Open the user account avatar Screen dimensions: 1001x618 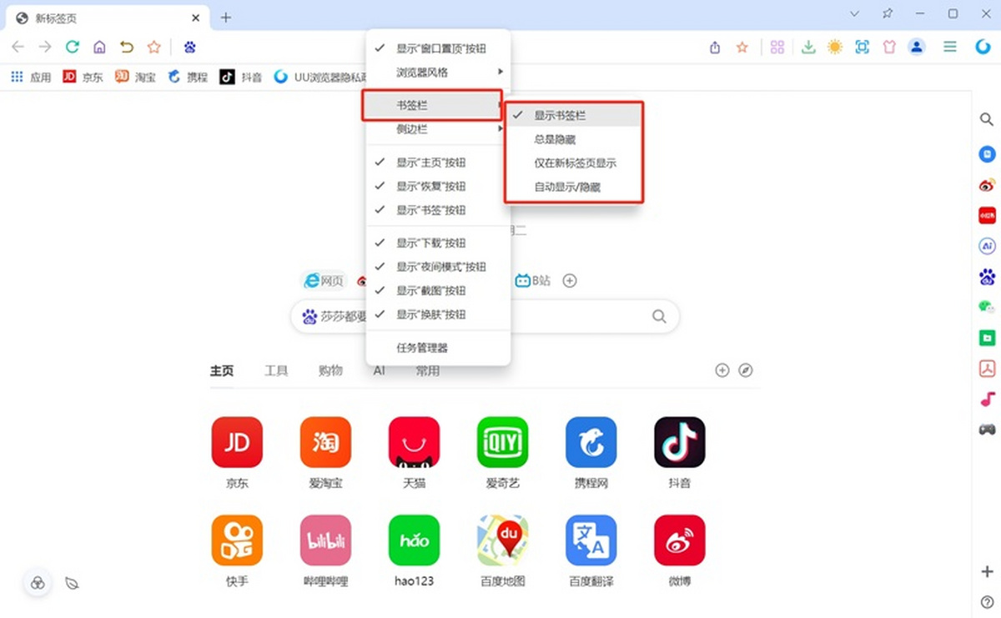click(x=917, y=47)
